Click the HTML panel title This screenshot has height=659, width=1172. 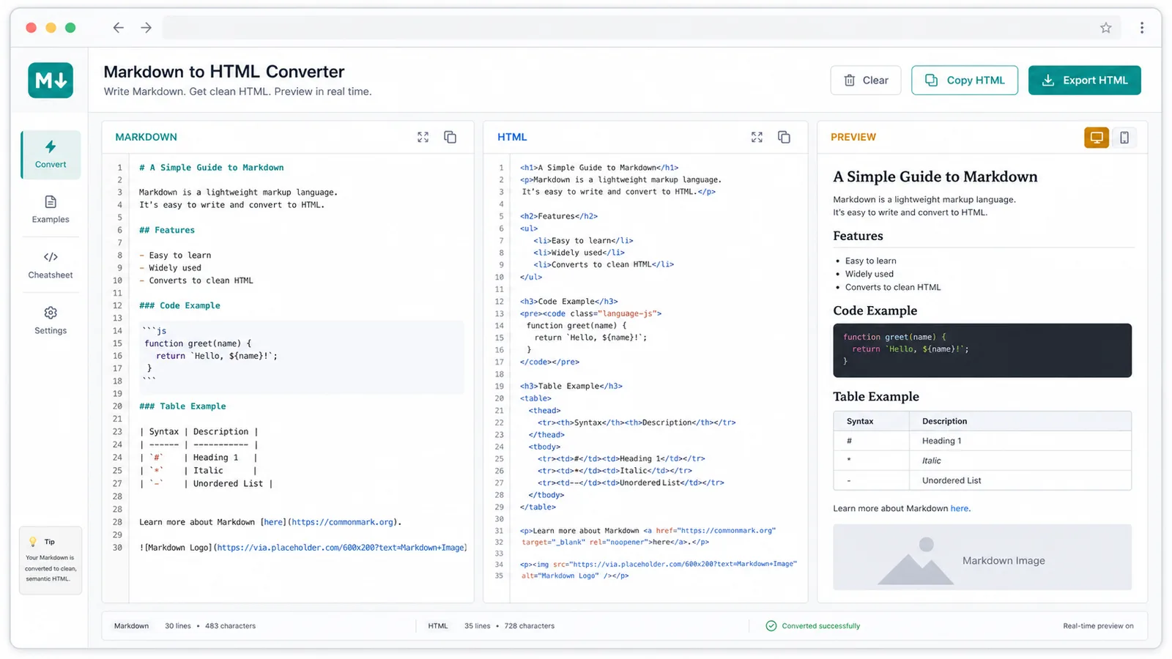click(x=512, y=137)
